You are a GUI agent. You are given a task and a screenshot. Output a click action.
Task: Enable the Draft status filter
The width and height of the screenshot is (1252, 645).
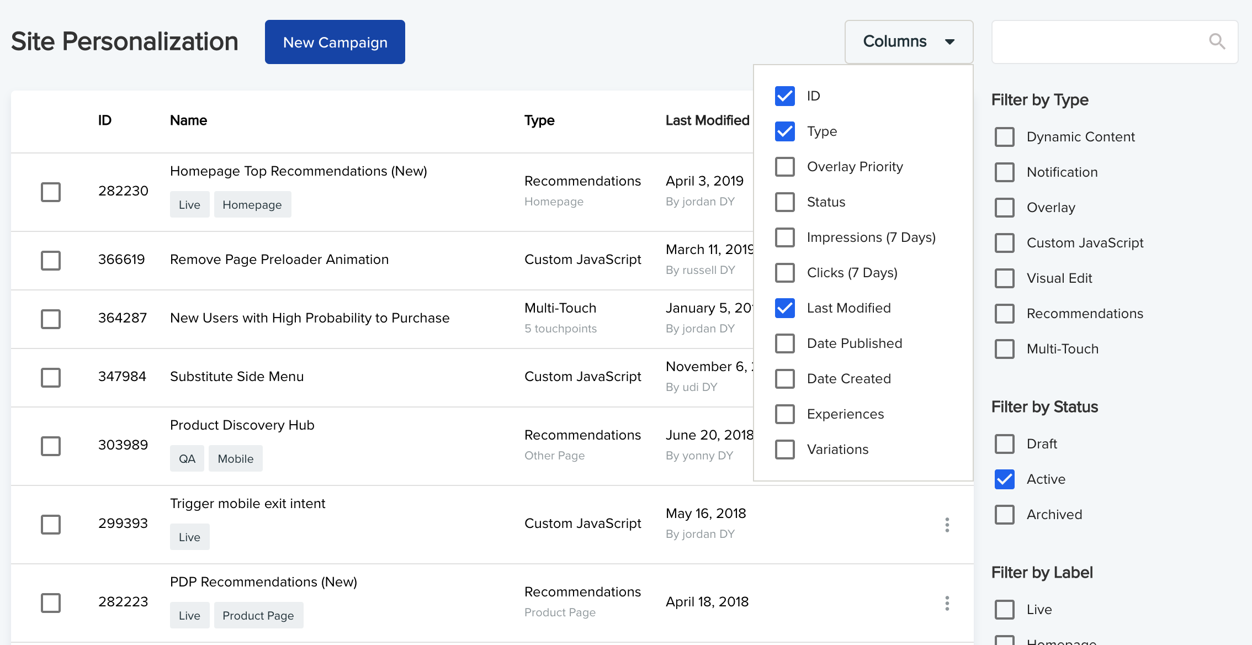(1004, 443)
